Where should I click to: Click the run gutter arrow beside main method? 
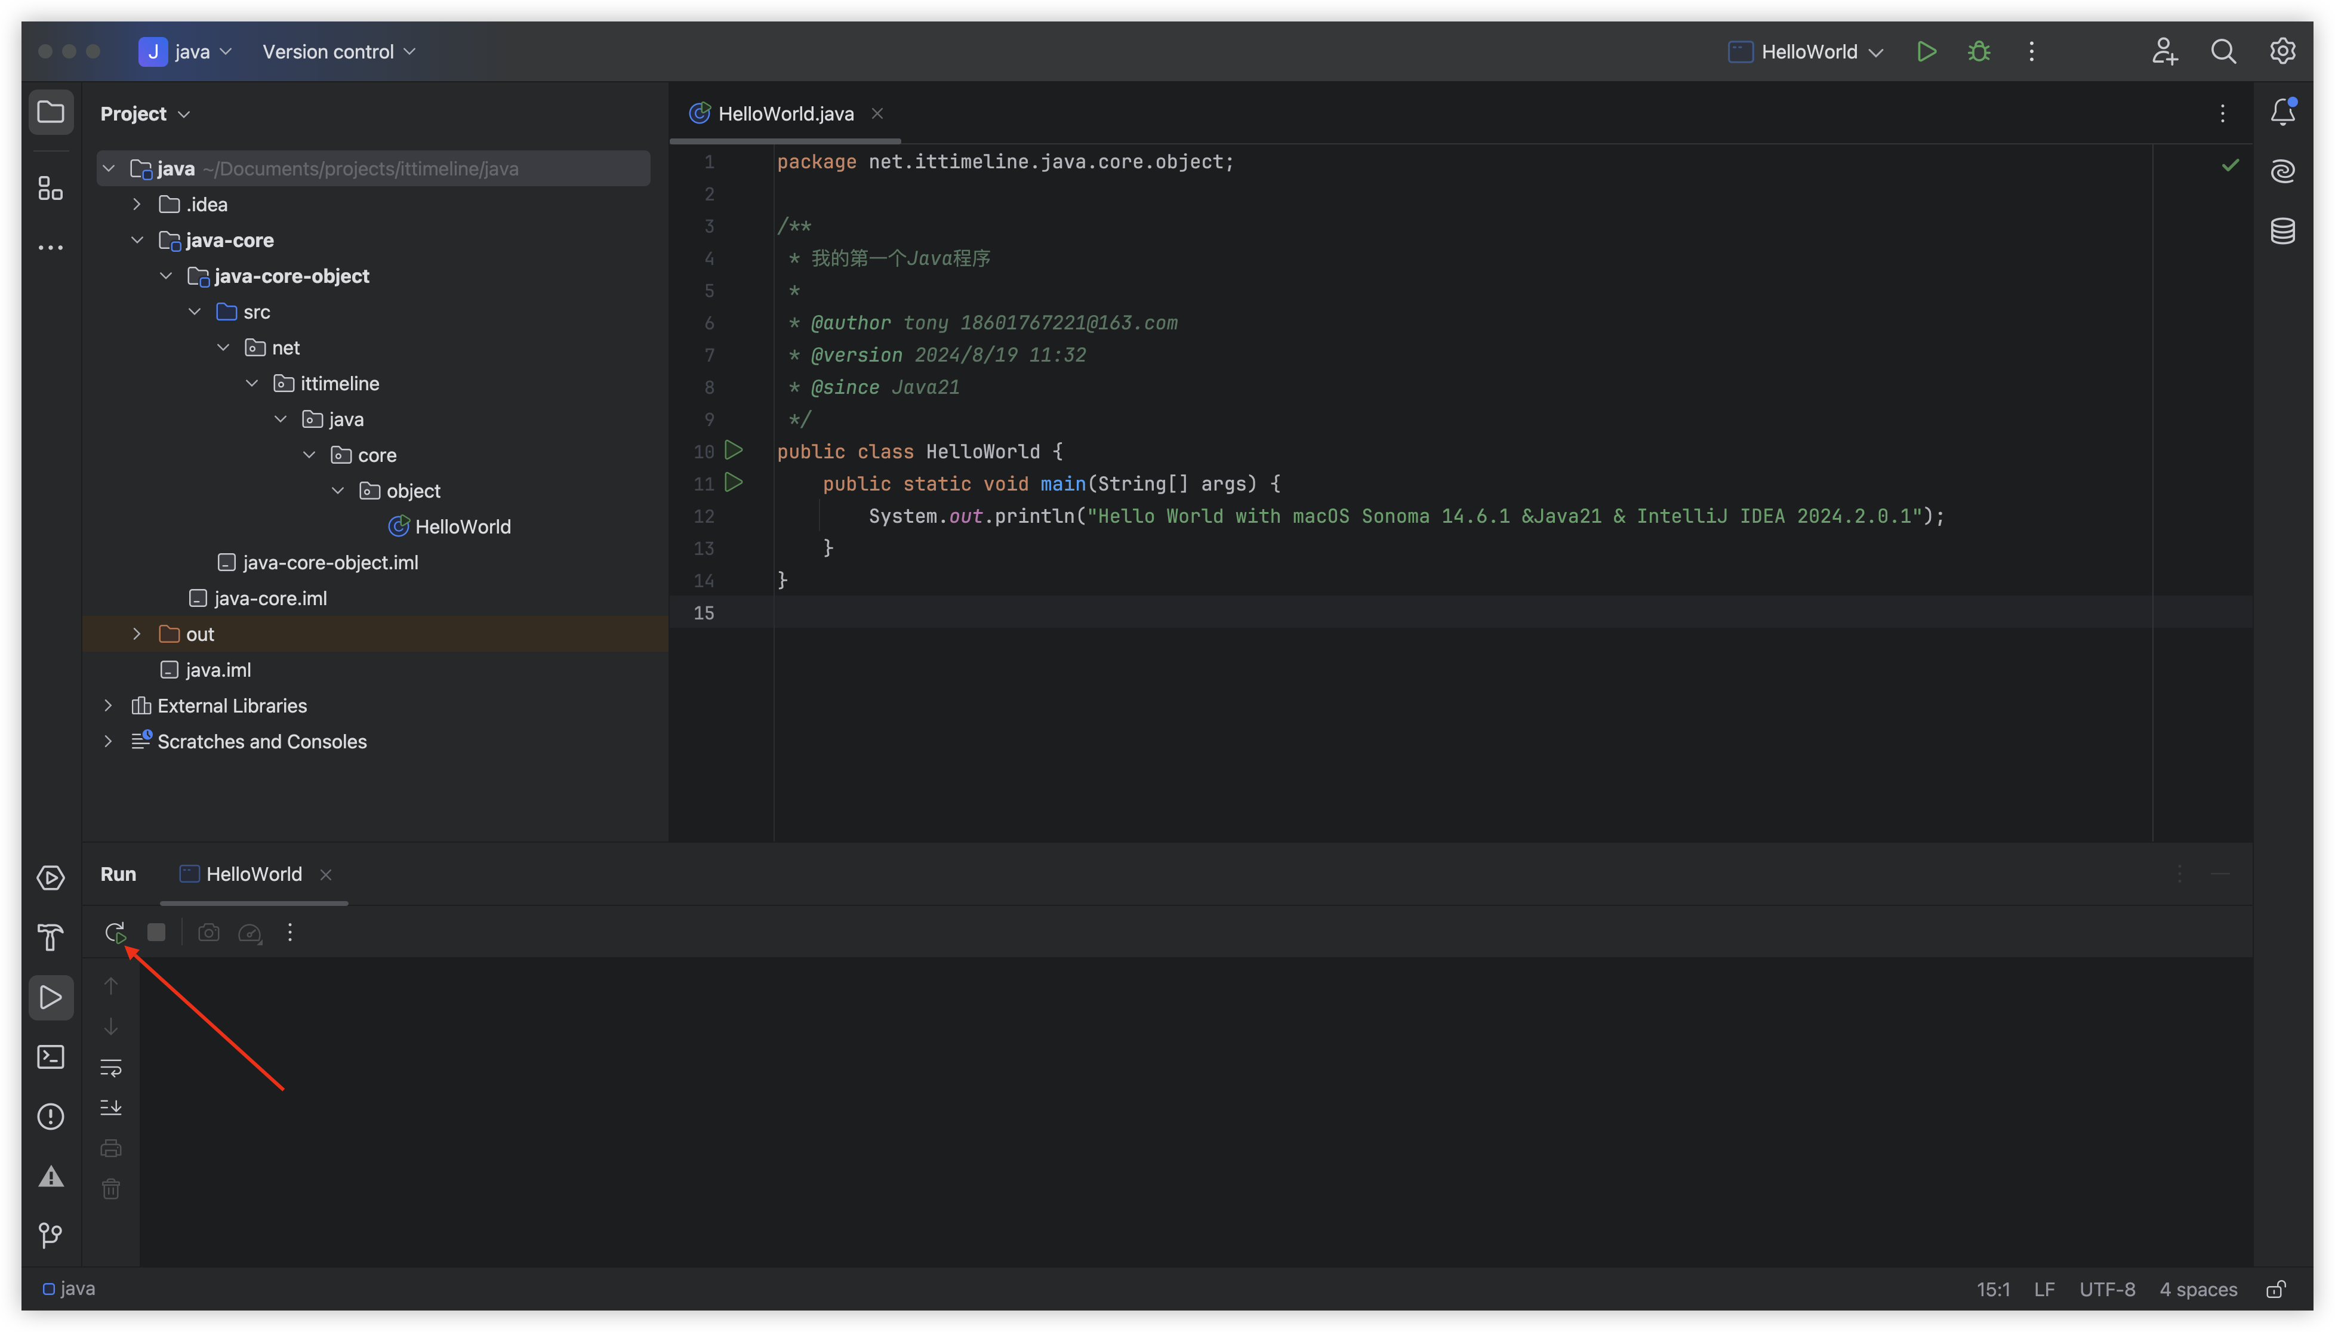pyautogui.click(x=733, y=482)
